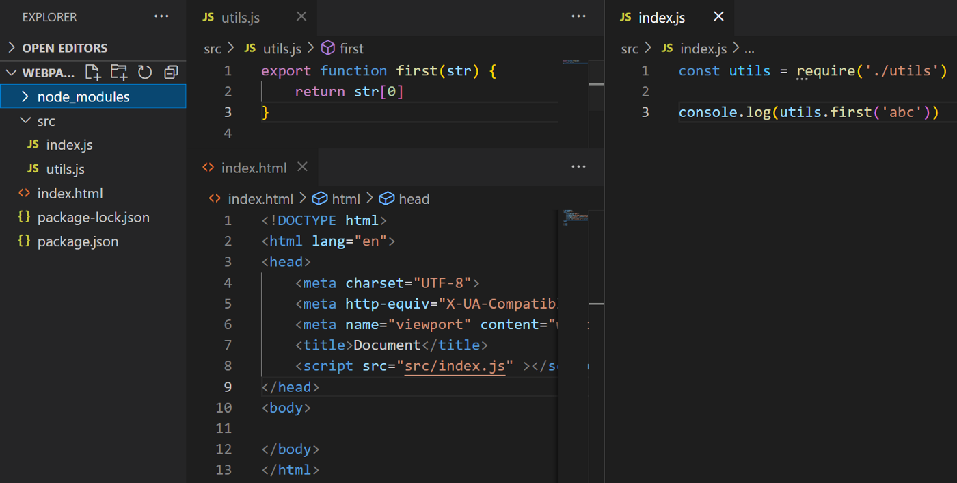Refresh the Explorer file tree
The height and width of the screenshot is (483, 957).
coord(145,73)
